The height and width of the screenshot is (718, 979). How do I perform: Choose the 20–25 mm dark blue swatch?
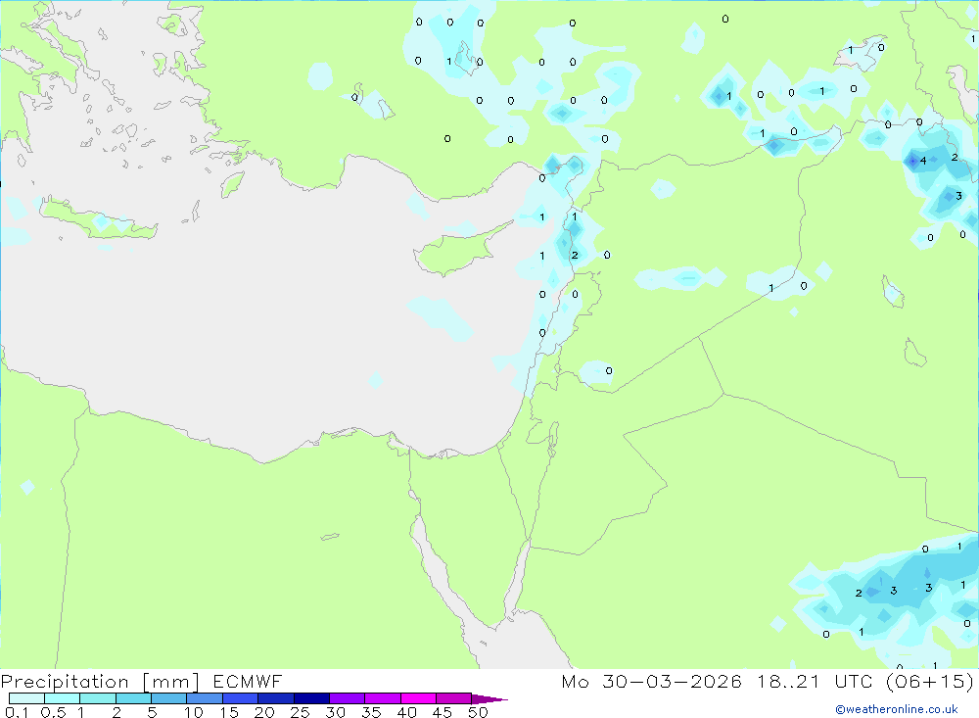click(276, 698)
